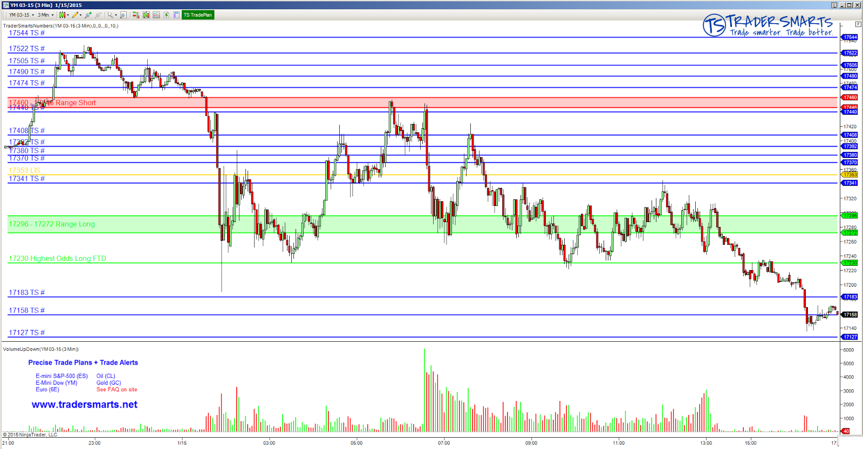Click the 17230 green price axis marker
Screen dimensions: 863x449
coord(850,263)
